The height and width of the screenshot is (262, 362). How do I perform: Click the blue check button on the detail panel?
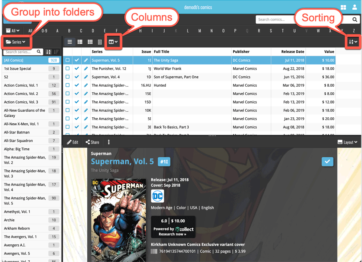point(327,162)
